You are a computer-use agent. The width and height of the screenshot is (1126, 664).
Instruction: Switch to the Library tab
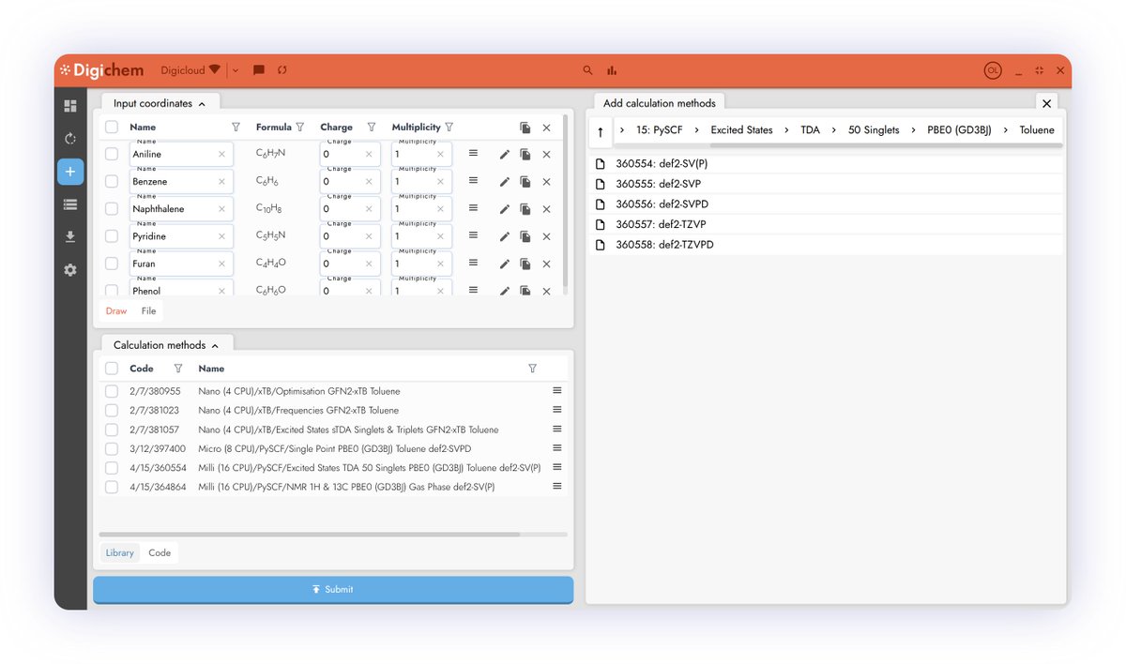pyautogui.click(x=120, y=552)
